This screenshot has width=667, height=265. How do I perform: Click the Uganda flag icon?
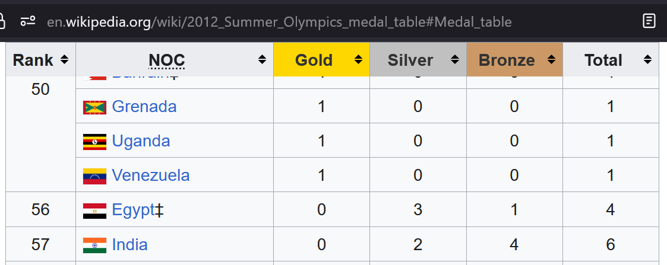pyautogui.click(x=94, y=142)
